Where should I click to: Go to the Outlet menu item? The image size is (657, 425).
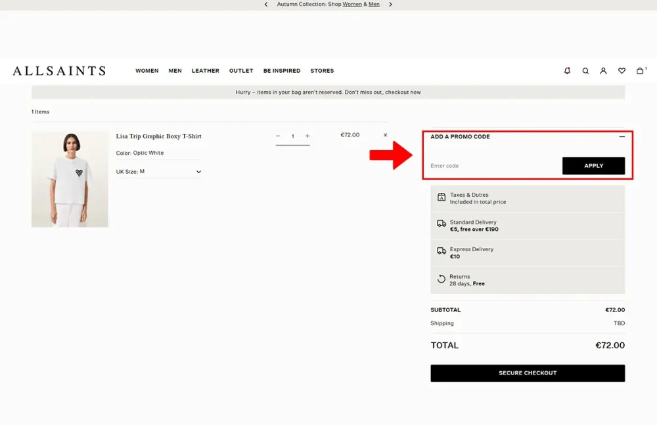(x=241, y=71)
